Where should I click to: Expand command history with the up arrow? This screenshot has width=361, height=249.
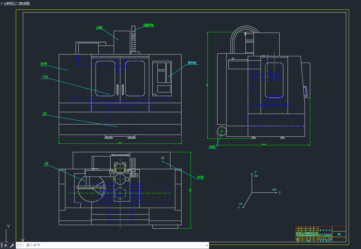click(207, 245)
